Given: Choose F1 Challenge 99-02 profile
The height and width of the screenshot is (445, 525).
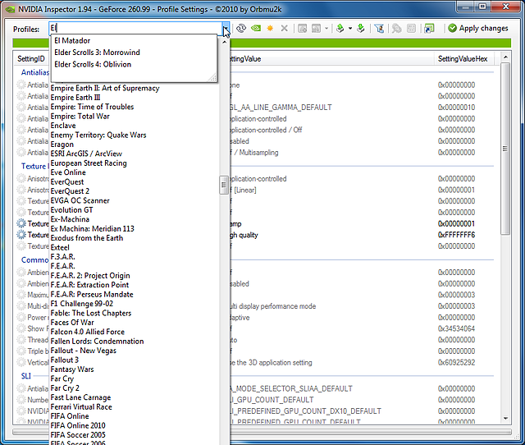Looking at the screenshot, I should coord(82,304).
